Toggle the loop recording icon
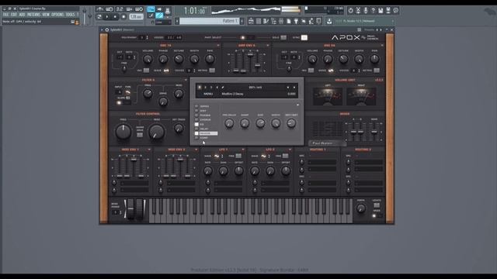The height and width of the screenshot is (279, 497). (x=139, y=9)
